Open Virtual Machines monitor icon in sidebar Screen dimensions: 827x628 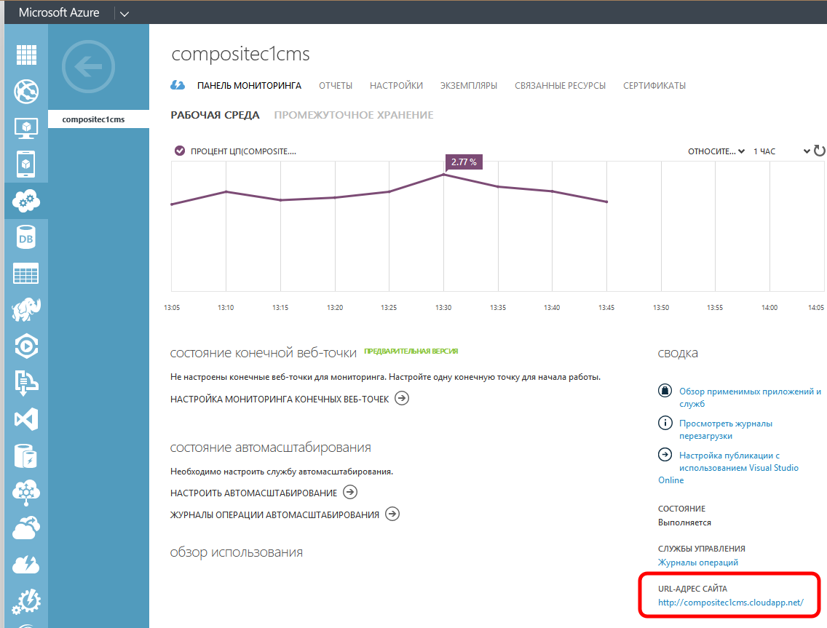click(26, 128)
